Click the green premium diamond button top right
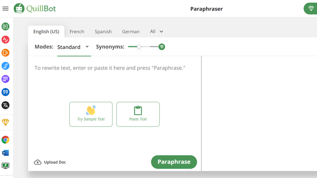Viewport: 317px width, 178px height. tap(311, 9)
